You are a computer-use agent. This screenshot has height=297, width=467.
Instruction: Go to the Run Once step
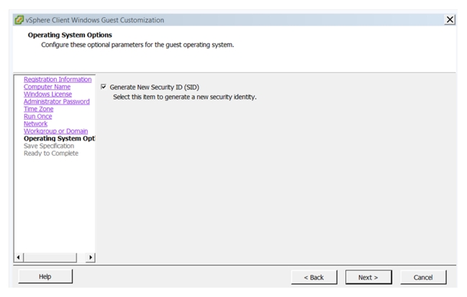click(x=38, y=116)
